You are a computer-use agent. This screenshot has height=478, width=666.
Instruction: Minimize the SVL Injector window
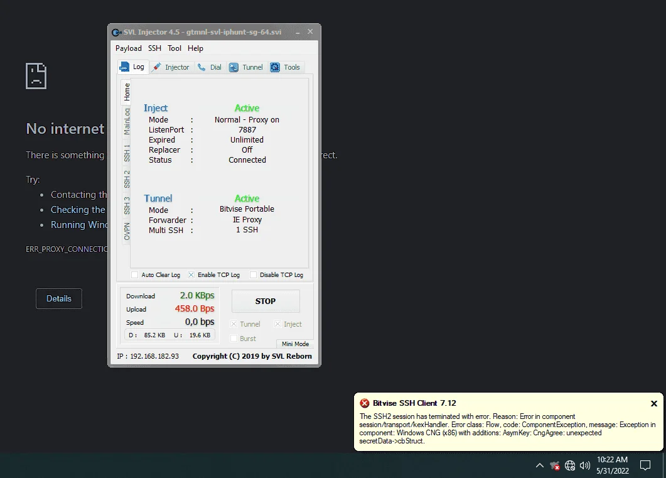tap(298, 32)
